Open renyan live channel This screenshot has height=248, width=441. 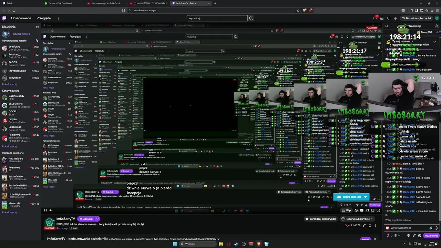[x=21, y=121]
